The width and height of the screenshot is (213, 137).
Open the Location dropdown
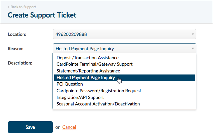coord(123,34)
